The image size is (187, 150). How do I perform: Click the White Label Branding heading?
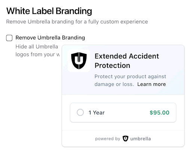click(49, 11)
